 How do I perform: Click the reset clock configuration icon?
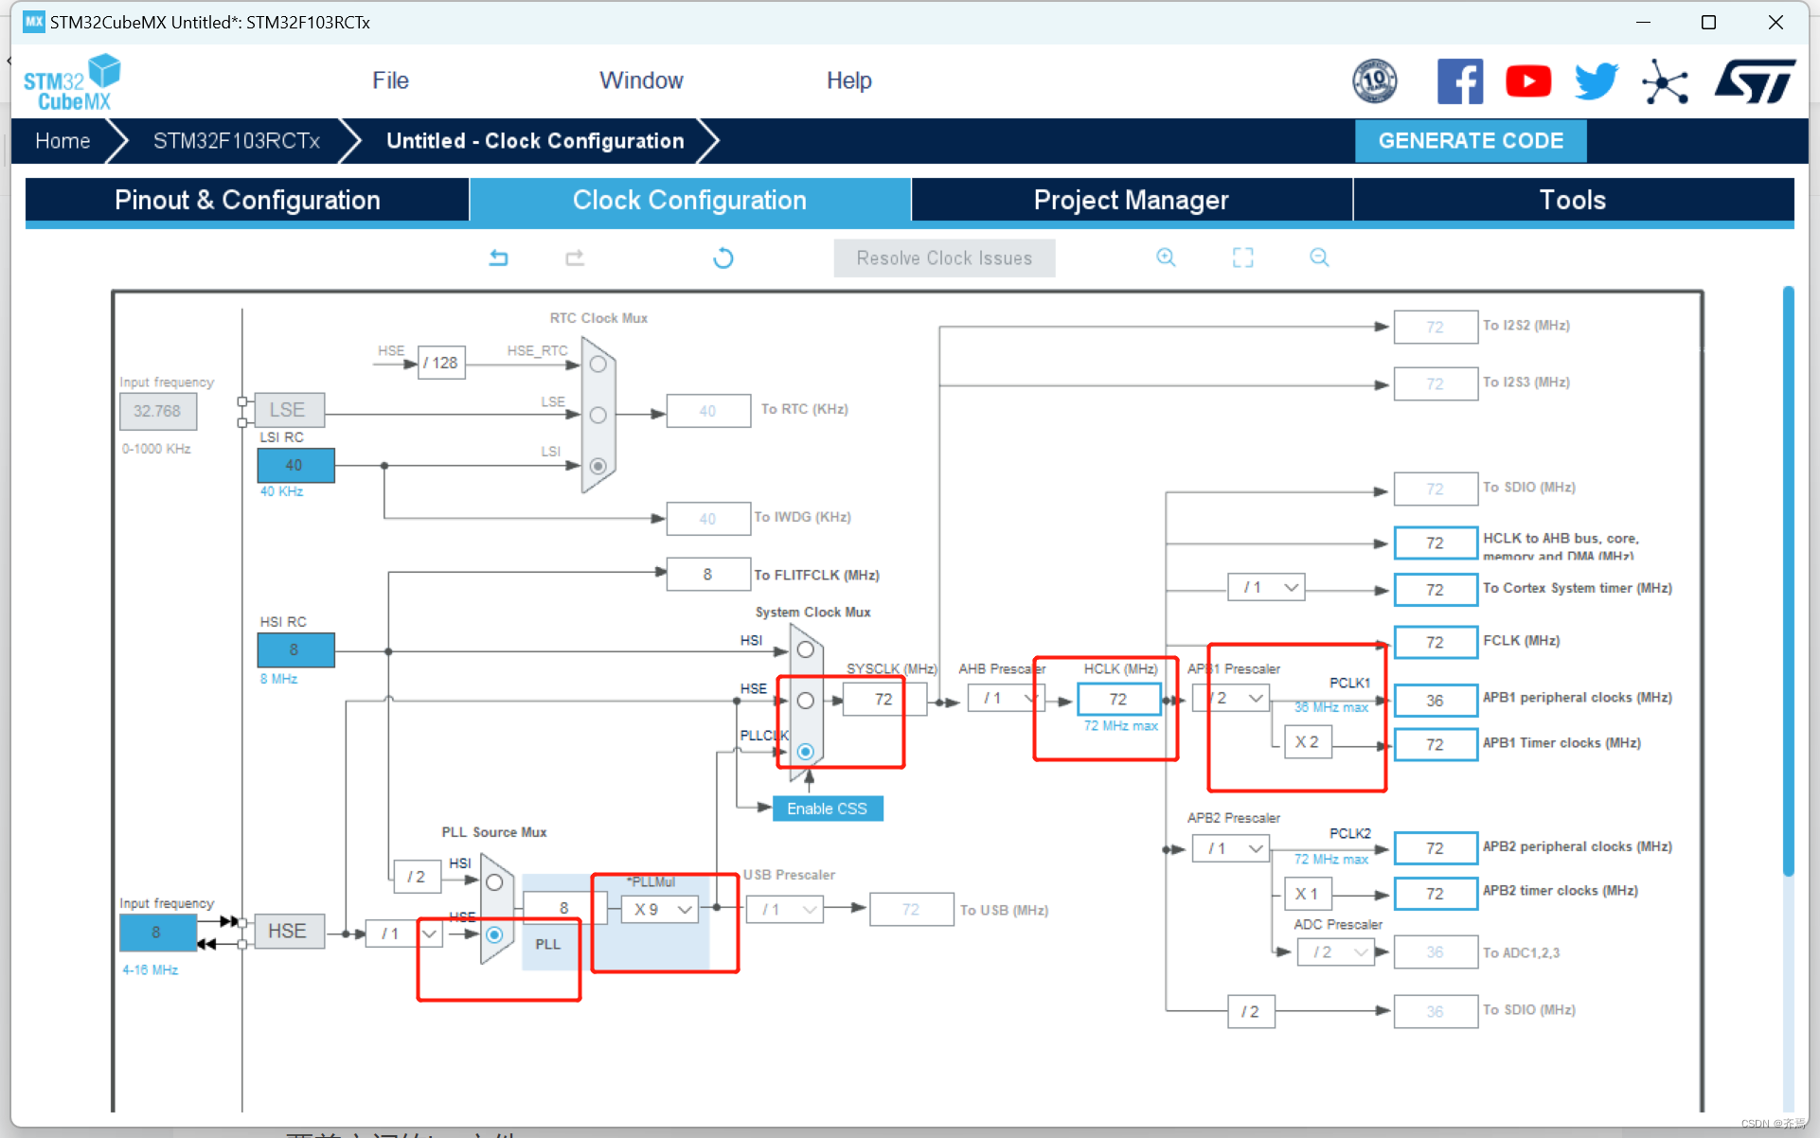[x=723, y=258]
